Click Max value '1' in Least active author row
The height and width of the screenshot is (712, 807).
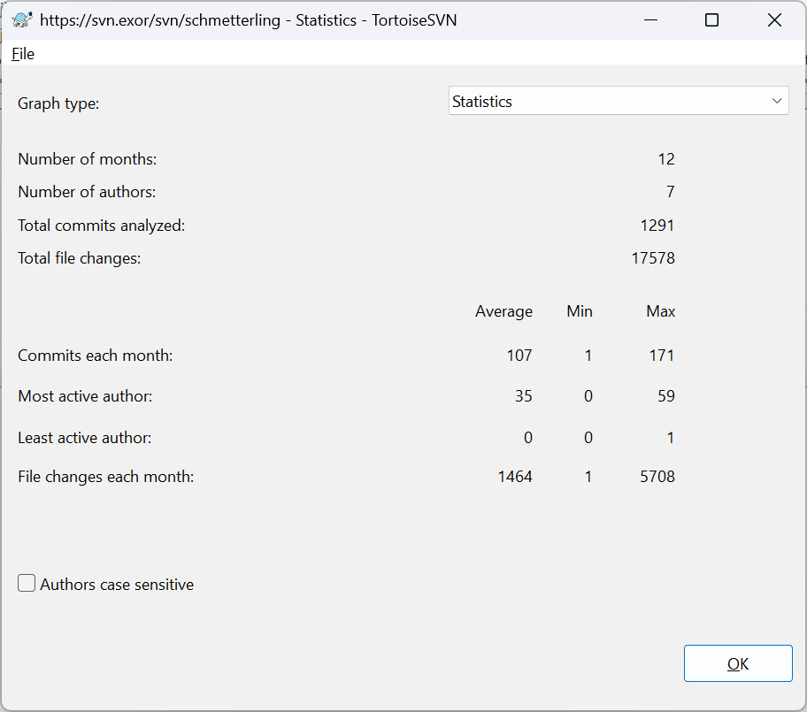[671, 438]
